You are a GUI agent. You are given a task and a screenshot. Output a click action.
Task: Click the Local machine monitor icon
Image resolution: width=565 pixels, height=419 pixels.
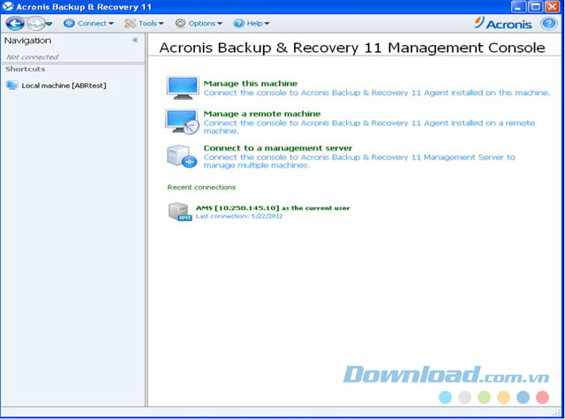pos(11,86)
